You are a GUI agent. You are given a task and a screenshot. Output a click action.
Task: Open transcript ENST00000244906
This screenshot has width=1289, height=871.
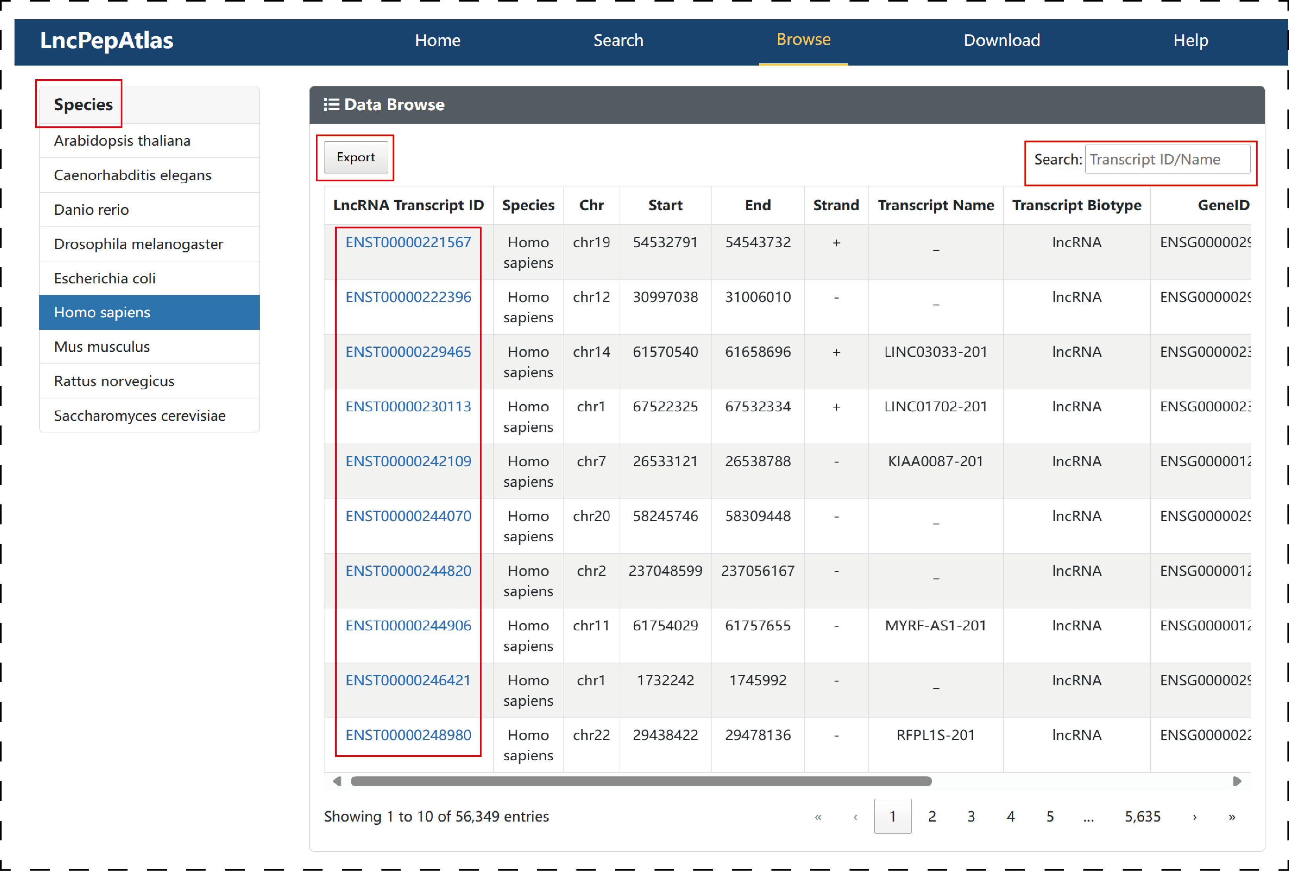point(408,626)
